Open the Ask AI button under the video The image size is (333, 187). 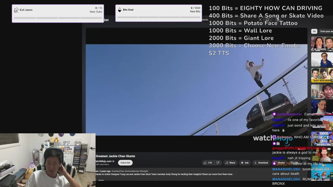coord(245,163)
